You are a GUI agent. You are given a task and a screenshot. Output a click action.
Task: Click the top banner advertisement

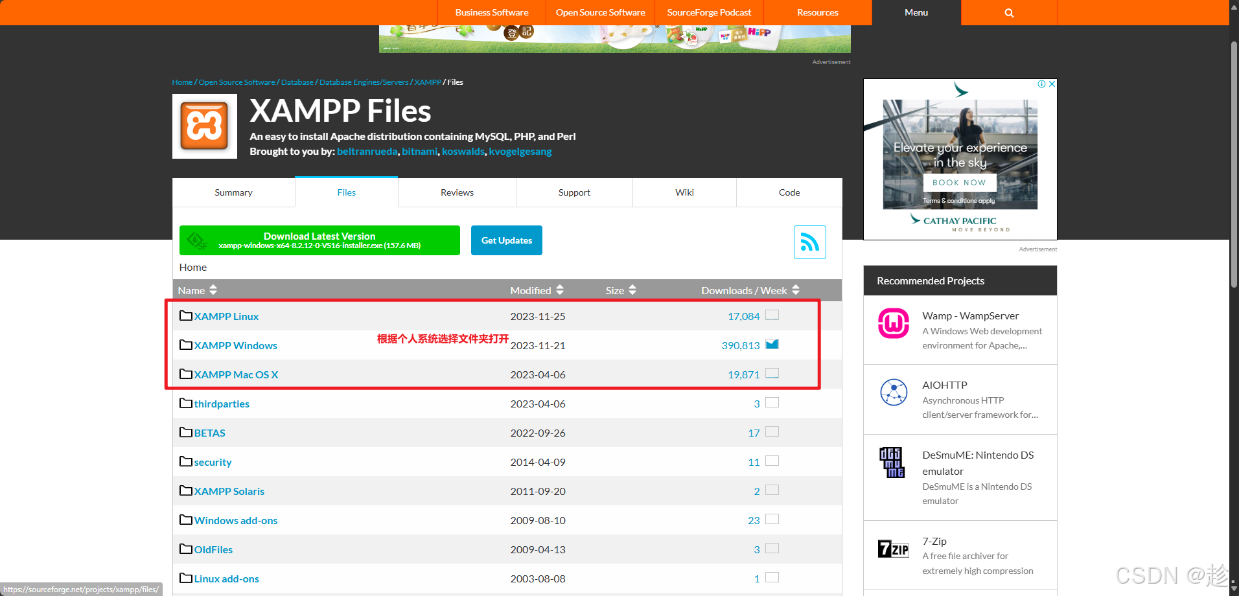tap(614, 39)
